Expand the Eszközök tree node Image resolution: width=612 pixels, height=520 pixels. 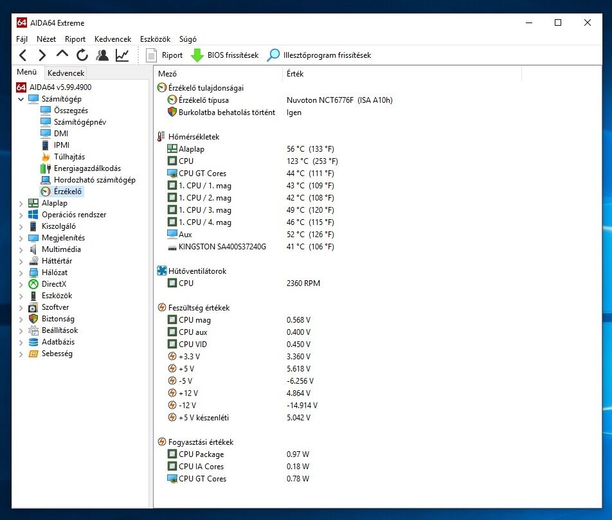coord(21,296)
